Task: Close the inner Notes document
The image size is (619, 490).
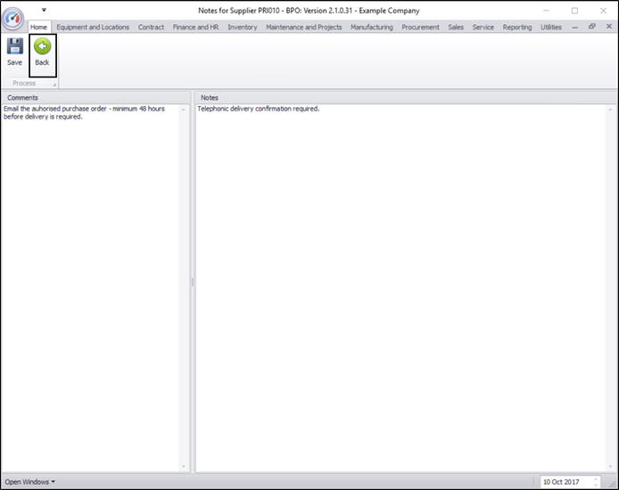Action: pos(608,27)
